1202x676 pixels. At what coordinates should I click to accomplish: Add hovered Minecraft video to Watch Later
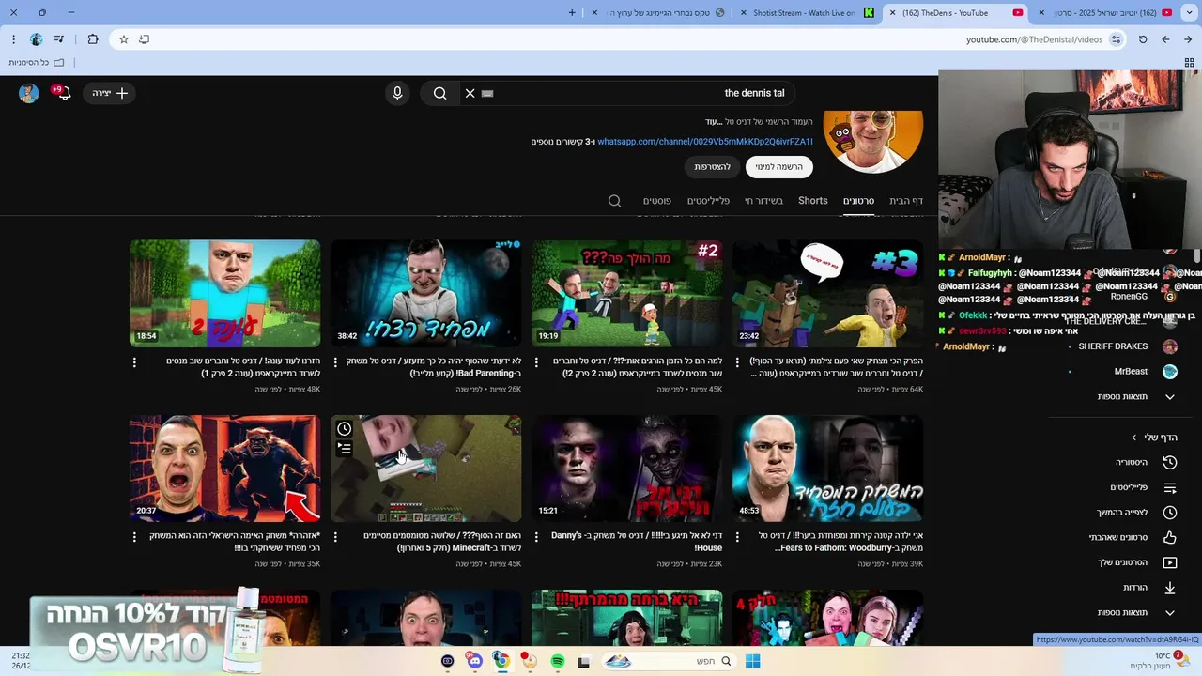click(345, 429)
